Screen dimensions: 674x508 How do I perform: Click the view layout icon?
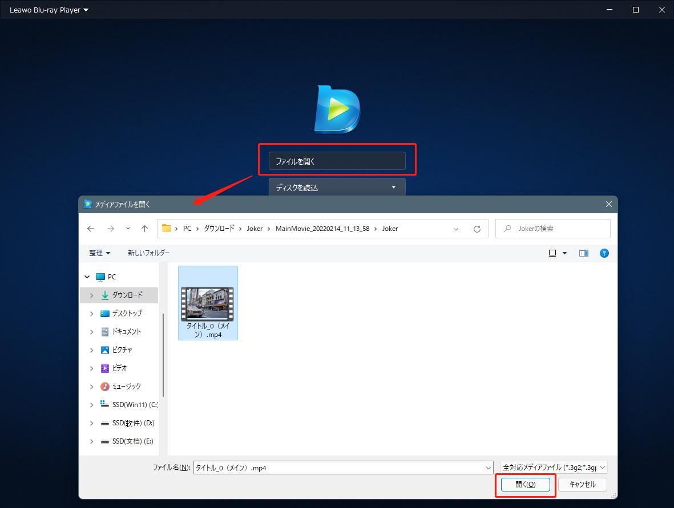click(552, 253)
